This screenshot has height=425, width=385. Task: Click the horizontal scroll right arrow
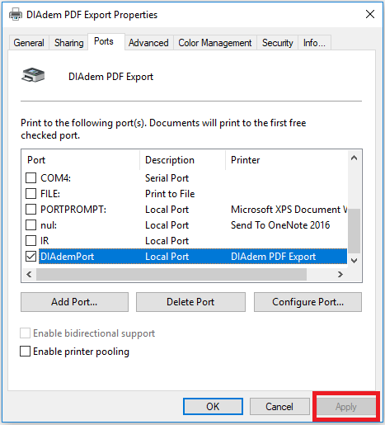coord(340,274)
